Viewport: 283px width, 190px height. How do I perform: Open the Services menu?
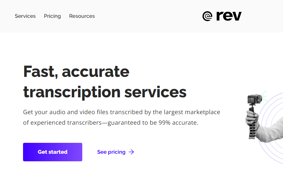(x=25, y=16)
